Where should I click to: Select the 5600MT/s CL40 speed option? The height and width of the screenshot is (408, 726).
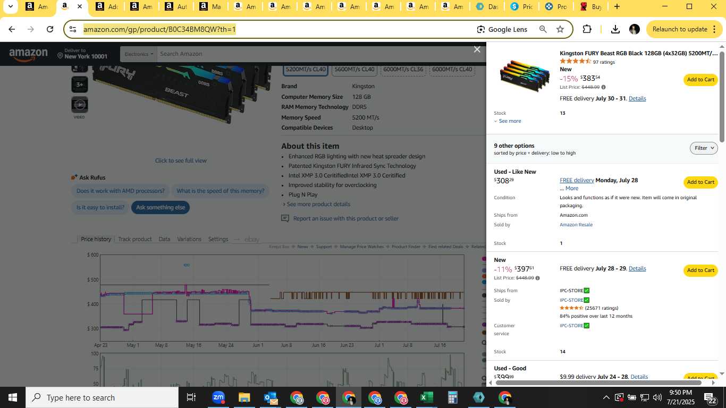(354, 70)
